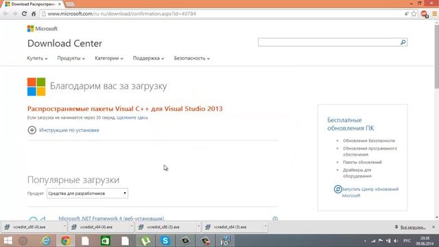This screenshot has height=247, width=439.
Task: Open options arrow for vcredist_x64 (3).exe
Action: point(265,226)
